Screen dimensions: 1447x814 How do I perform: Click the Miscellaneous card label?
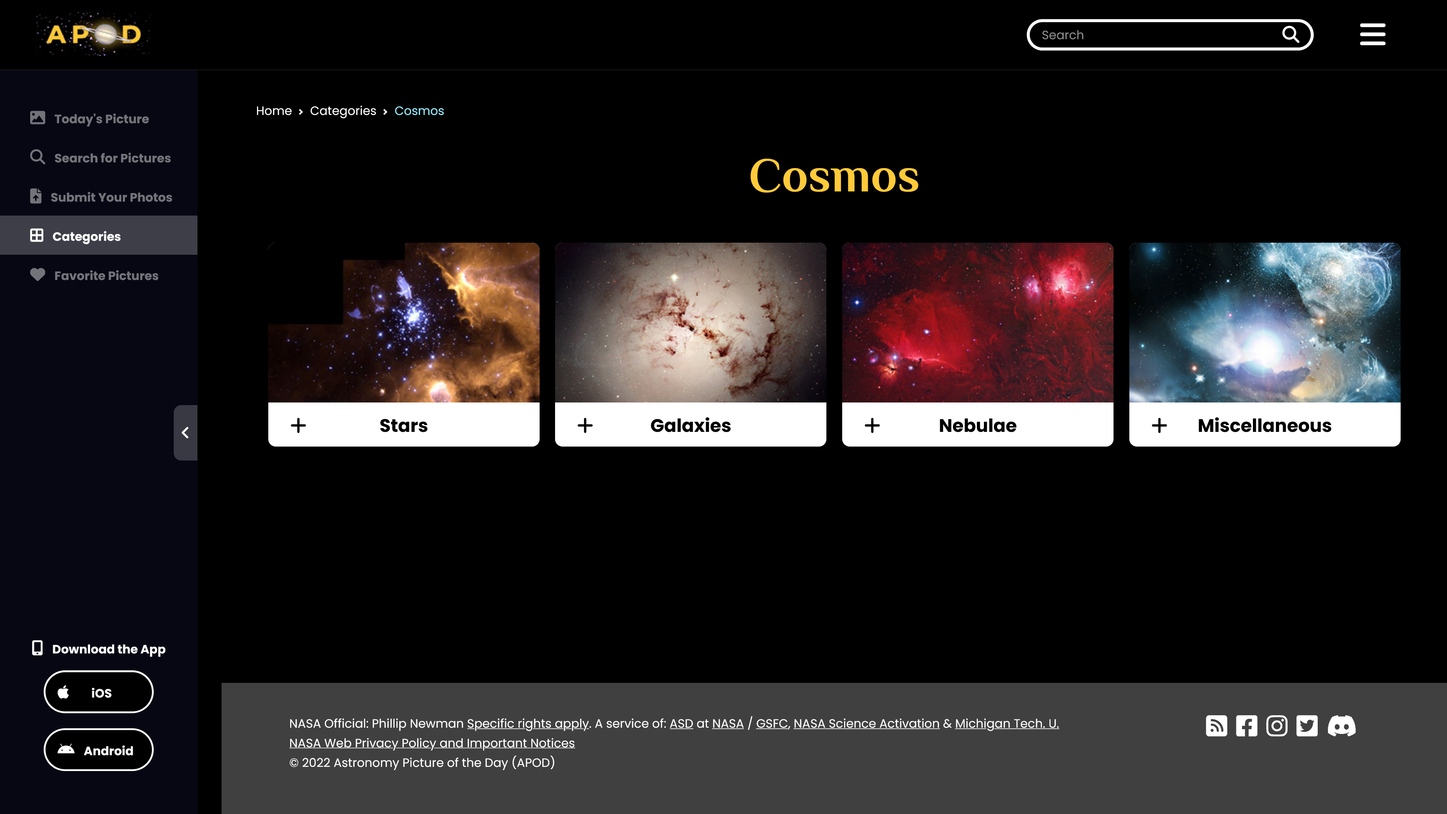(x=1265, y=425)
